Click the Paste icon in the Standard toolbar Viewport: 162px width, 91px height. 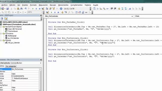point(18,9)
